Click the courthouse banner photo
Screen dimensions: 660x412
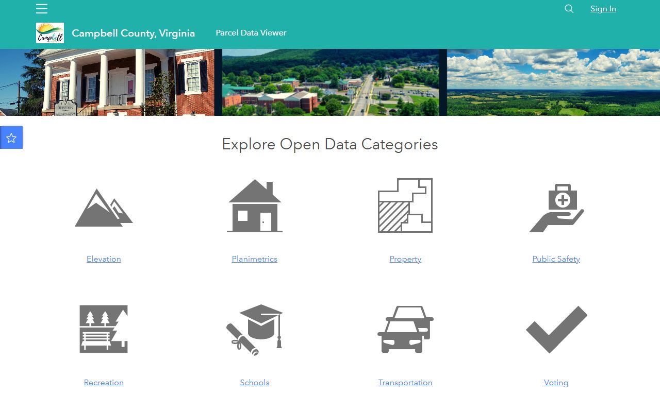tap(107, 82)
